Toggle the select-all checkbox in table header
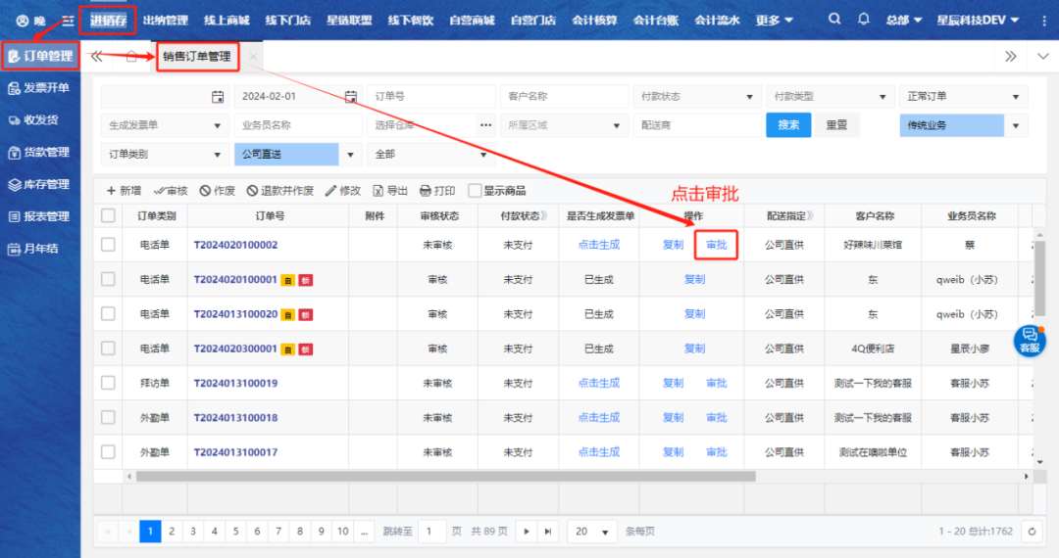The image size is (1059, 558). pos(108,216)
